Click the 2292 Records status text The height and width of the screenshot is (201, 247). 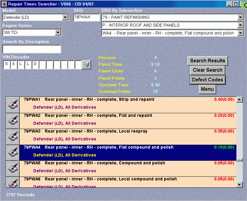point(20,195)
